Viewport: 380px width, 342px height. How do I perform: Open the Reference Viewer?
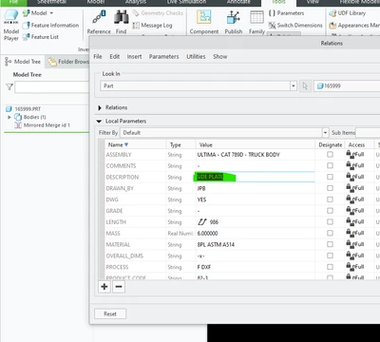pos(99,22)
